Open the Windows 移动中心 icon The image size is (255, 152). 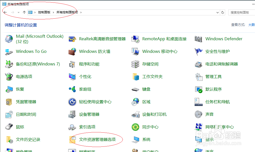135,52
